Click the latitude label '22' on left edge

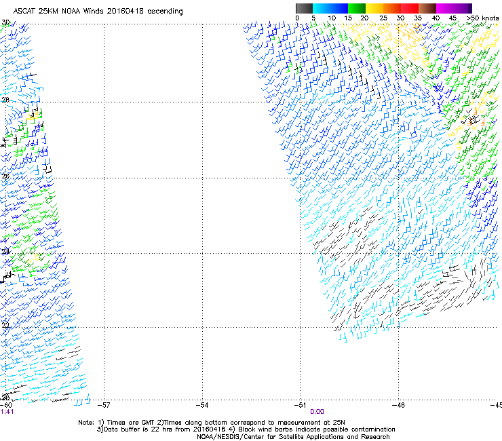(5, 326)
